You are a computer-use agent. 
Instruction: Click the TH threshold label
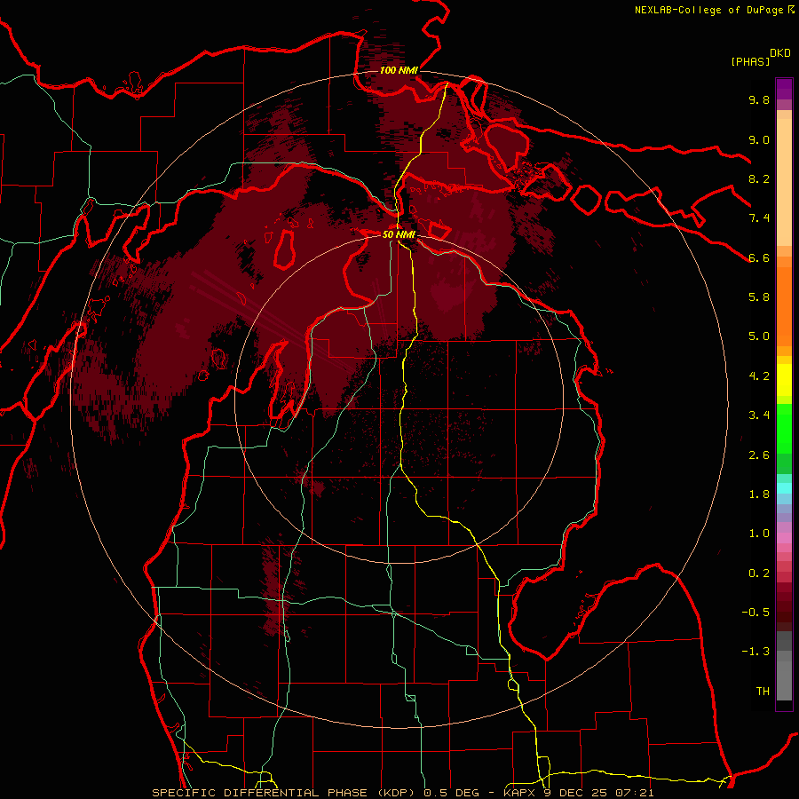coord(763,692)
